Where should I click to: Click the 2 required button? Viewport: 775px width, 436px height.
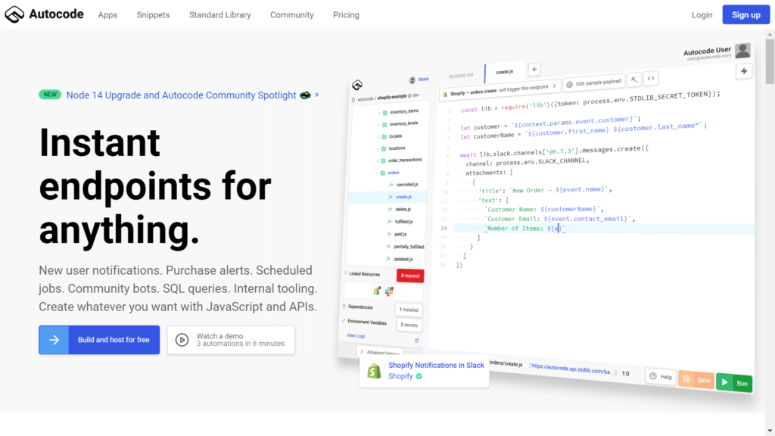click(409, 276)
